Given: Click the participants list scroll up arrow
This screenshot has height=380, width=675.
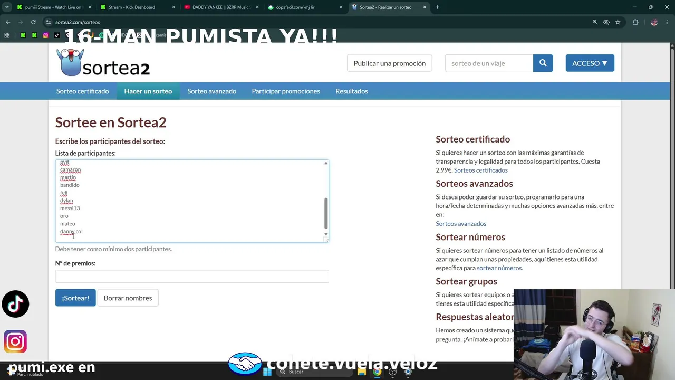Looking at the screenshot, I should coord(326,163).
